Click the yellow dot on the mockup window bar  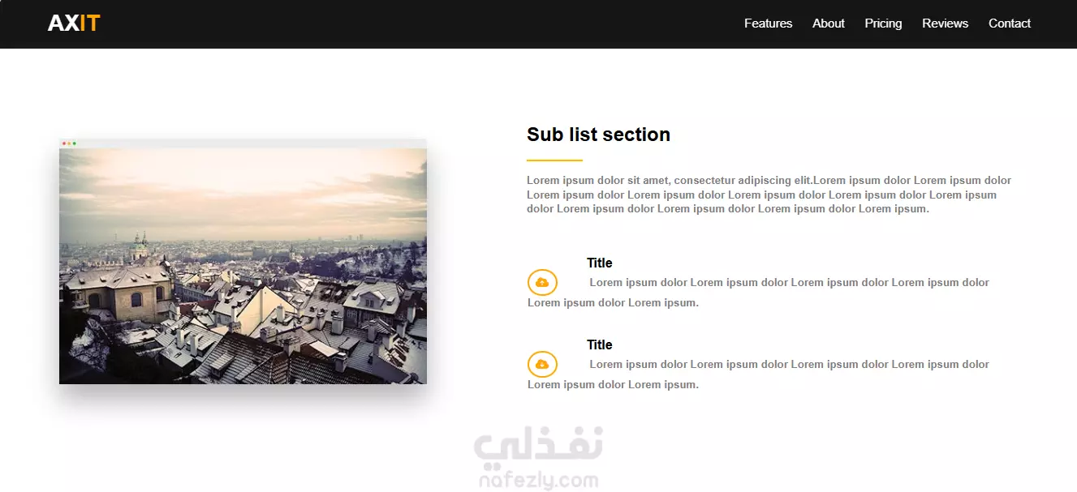[x=69, y=143]
